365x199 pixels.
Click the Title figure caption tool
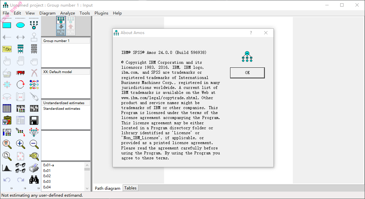[7, 49]
